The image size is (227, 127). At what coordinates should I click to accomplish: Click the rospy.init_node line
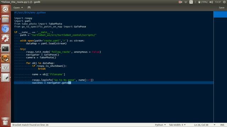(63, 52)
